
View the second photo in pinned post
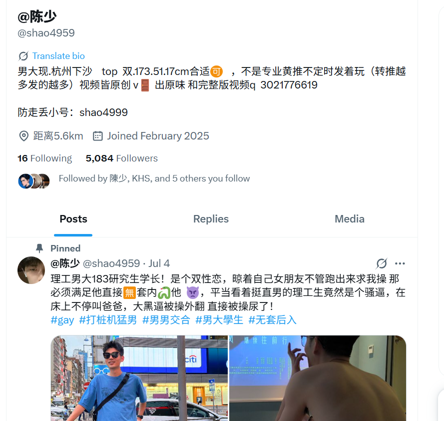pyautogui.click(x=318, y=378)
